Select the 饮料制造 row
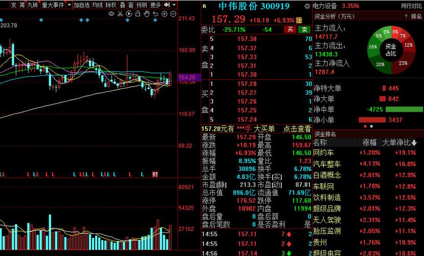 (x=368, y=198)
